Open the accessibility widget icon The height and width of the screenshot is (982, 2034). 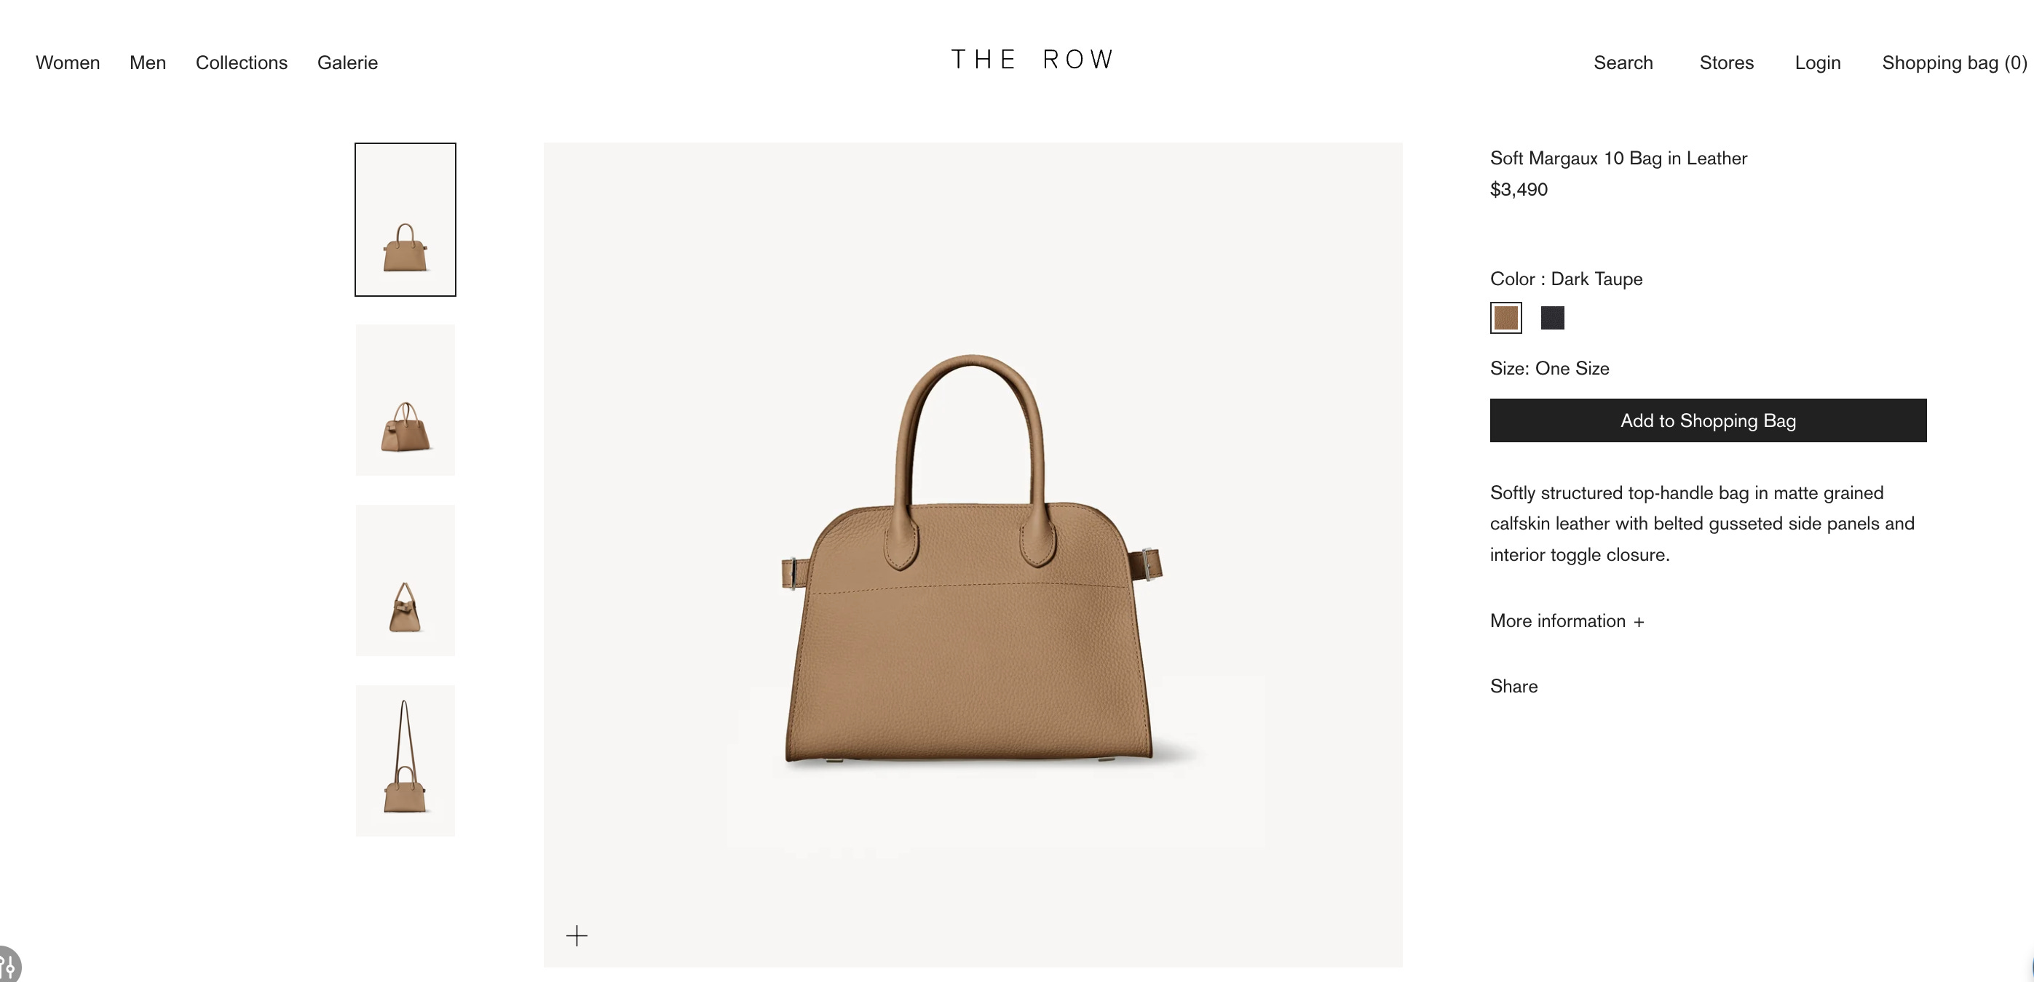click(x=9, y=964)
